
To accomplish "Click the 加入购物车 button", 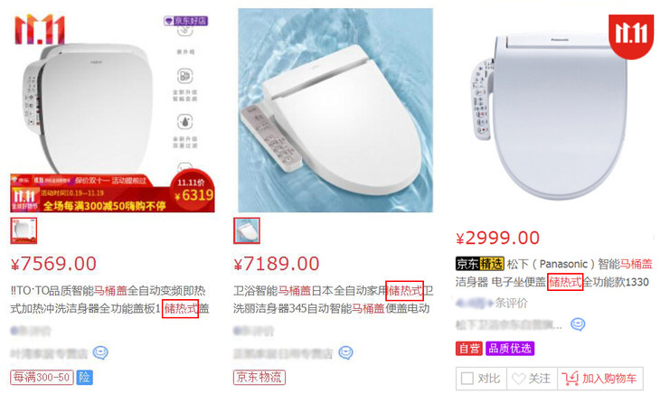I will (600, 379).
